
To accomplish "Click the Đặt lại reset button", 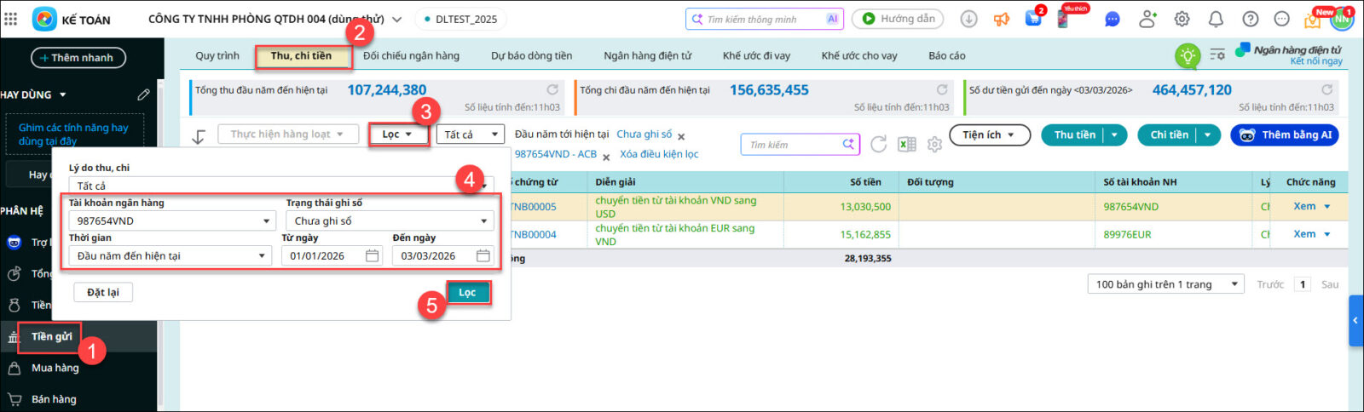I will click(102, 293).
